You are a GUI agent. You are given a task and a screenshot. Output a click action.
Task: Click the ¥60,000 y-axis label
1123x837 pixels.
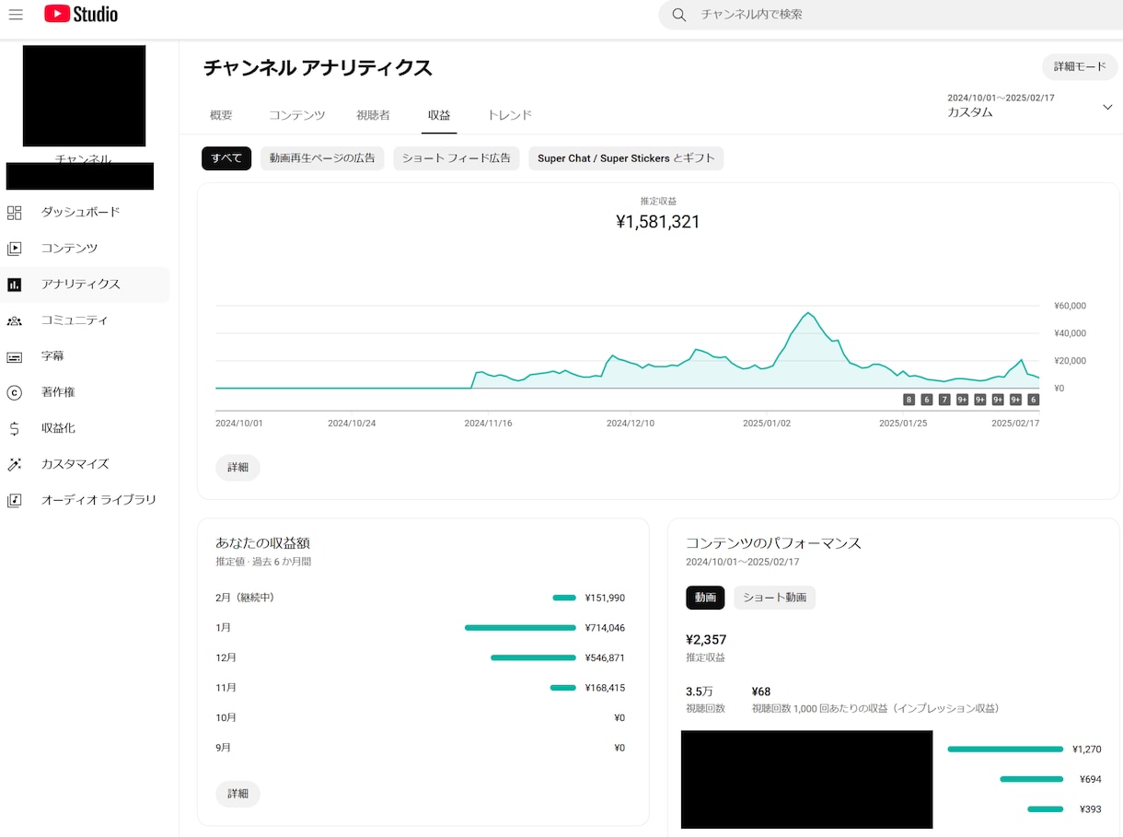[1070, 306]
